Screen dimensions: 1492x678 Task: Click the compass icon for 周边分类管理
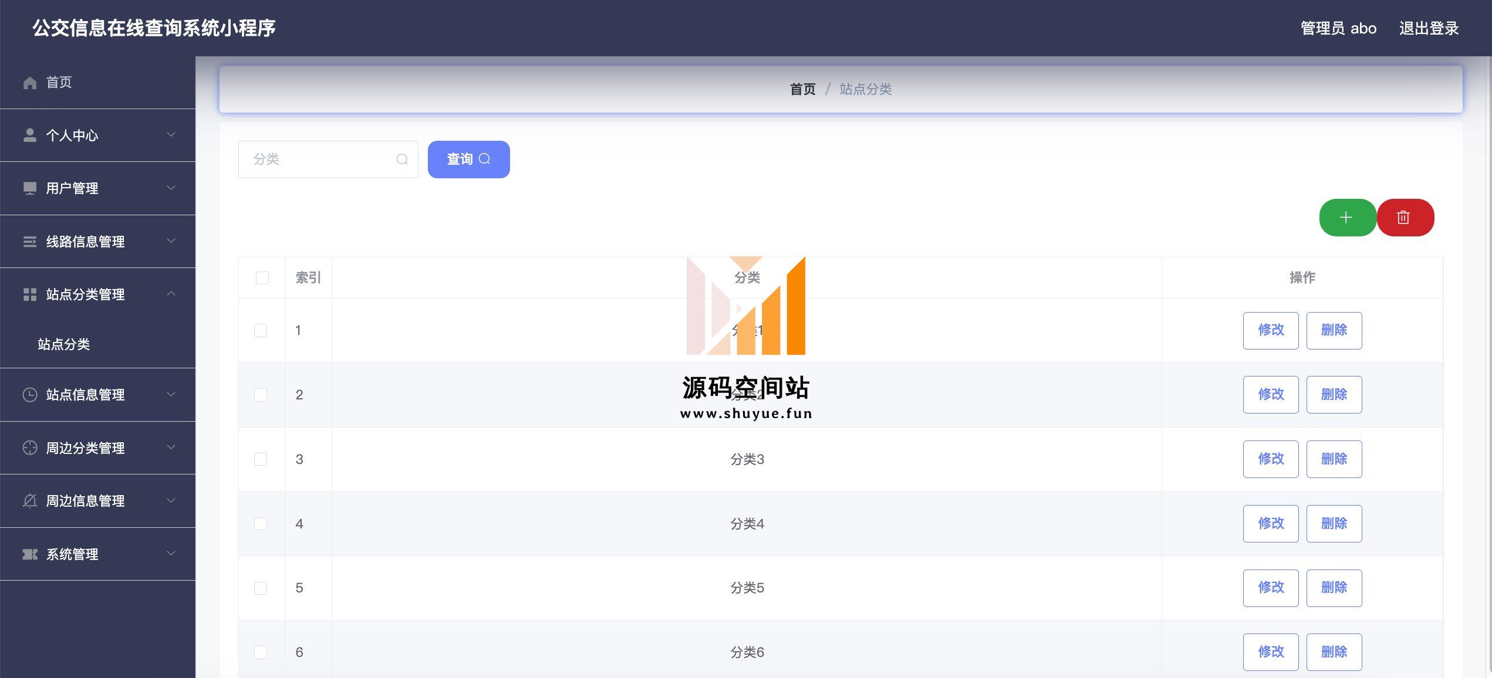pyautogui.click(x=30, y=448)
